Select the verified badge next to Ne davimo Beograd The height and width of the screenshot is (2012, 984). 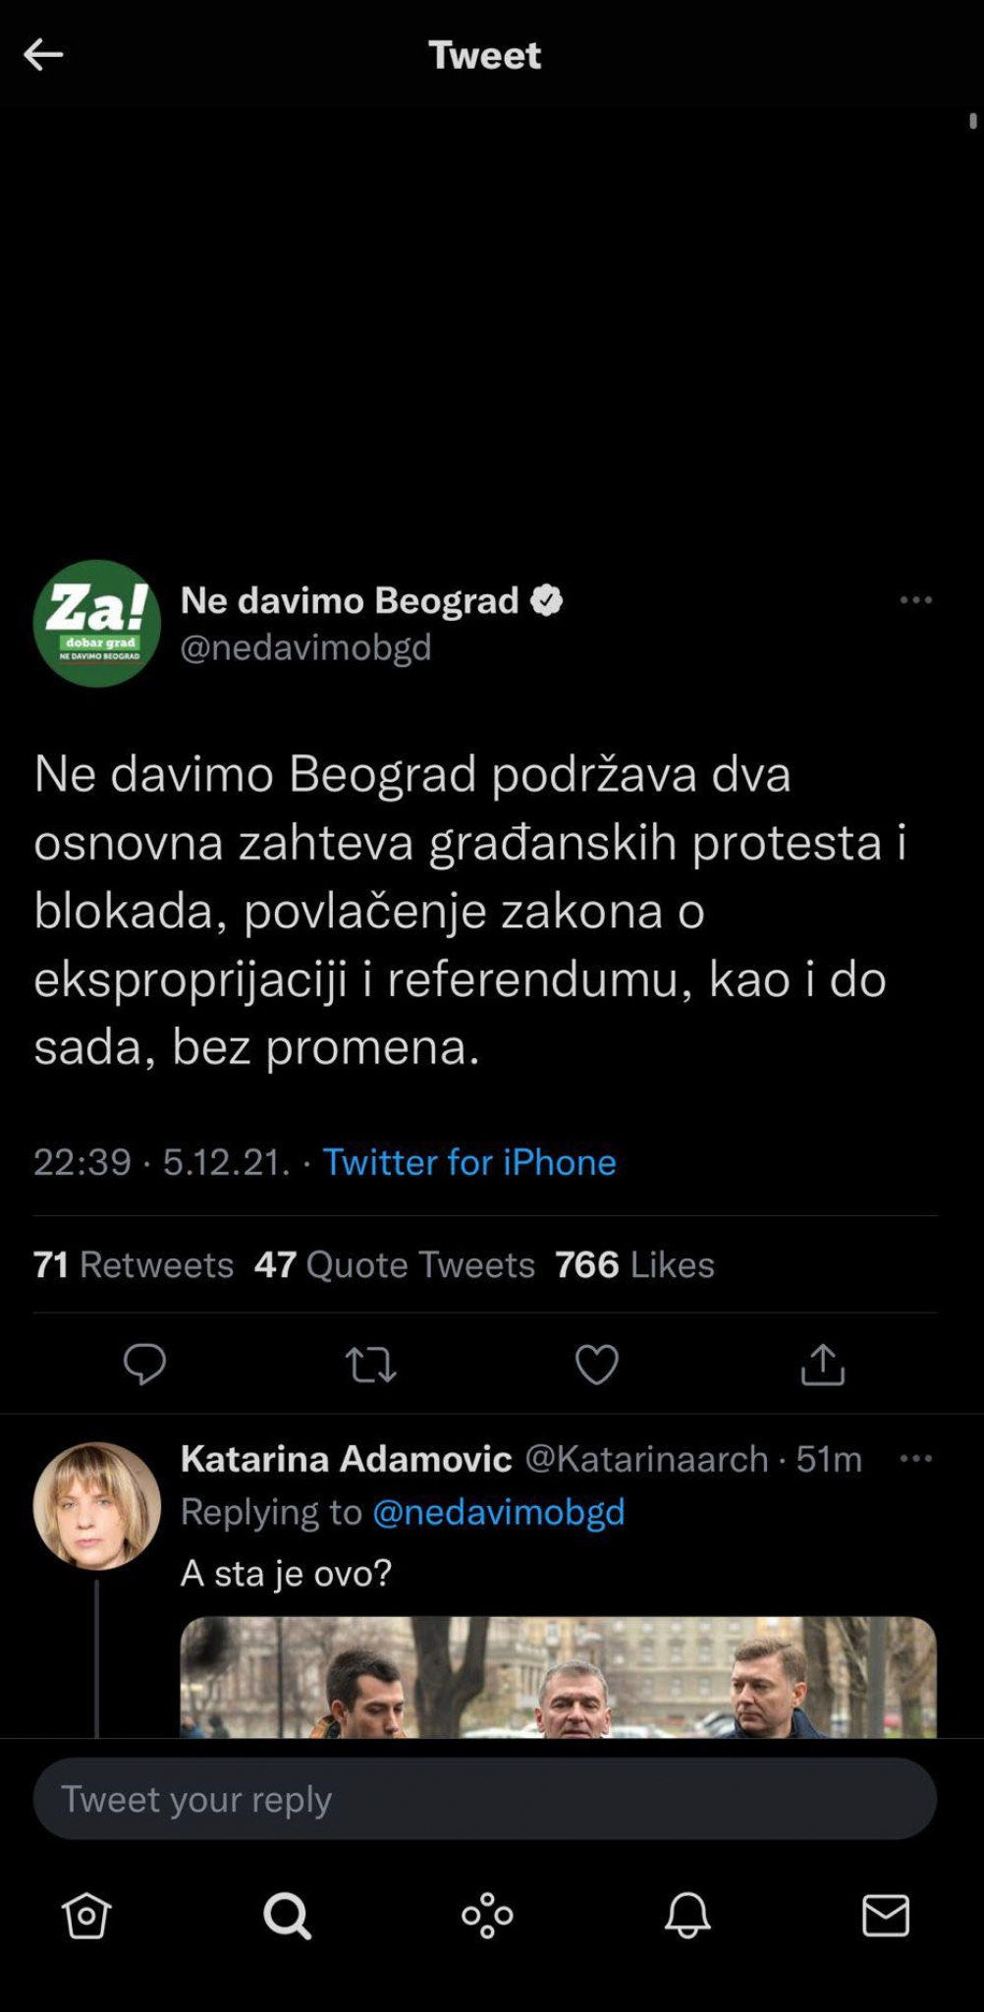(x=544, y=600)
